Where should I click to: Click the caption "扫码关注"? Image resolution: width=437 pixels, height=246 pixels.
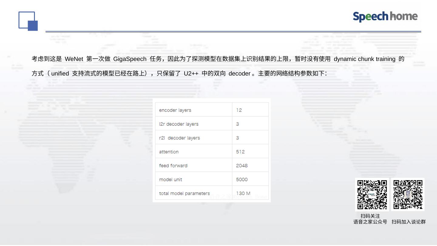click(x=370, y=216)
